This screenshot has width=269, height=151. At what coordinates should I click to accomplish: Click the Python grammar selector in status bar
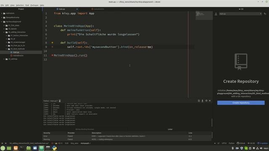click(x=232, y=143)
